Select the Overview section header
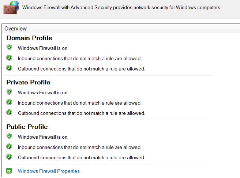240x178 pixels. pyautogui.click(x=15, y=28)
